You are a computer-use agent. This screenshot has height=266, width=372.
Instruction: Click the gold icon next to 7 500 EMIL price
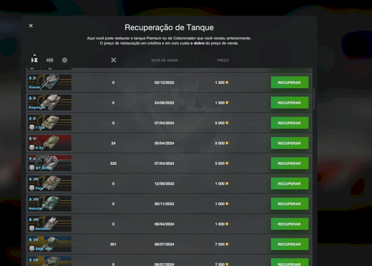227,244
